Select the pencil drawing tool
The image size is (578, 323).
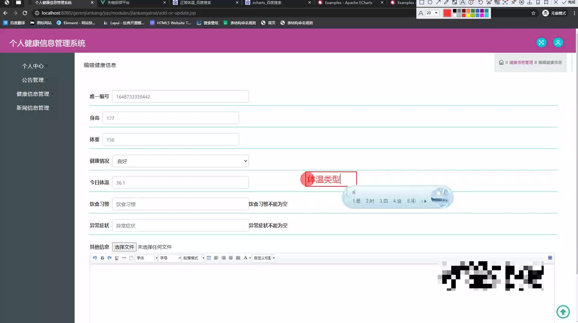[446, 2]
